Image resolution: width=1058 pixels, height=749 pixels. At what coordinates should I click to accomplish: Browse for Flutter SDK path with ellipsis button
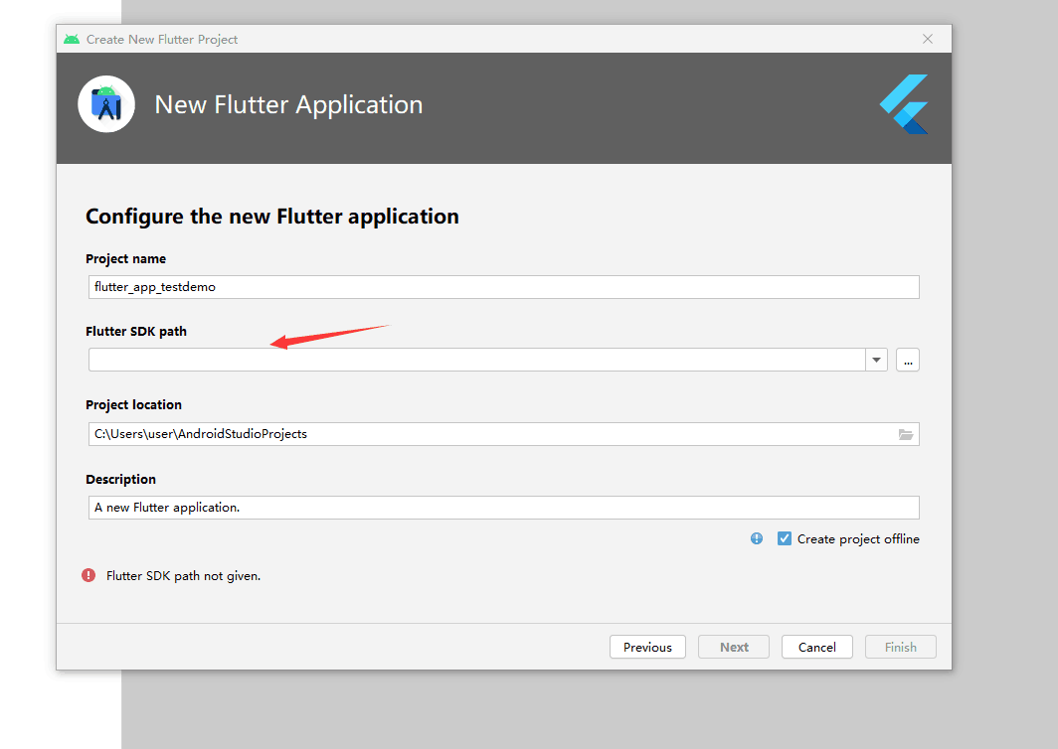click(x=908, y=360)
